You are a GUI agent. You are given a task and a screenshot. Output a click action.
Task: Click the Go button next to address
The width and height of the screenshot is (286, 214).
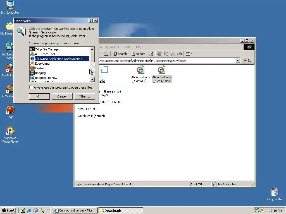247,60
